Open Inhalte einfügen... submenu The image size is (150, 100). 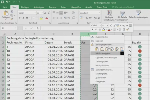tap(107, 53)
